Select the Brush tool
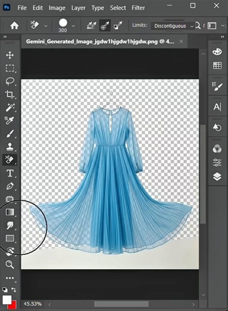The image size is (228, 311). coord(10,133)
